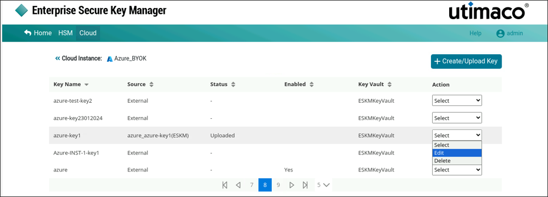Jump to the last page of results

click(x=305, y=185)
